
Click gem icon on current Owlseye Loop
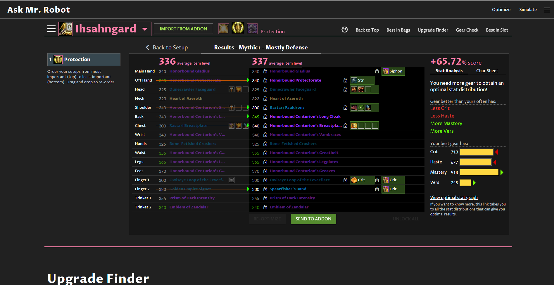point(232,180)
